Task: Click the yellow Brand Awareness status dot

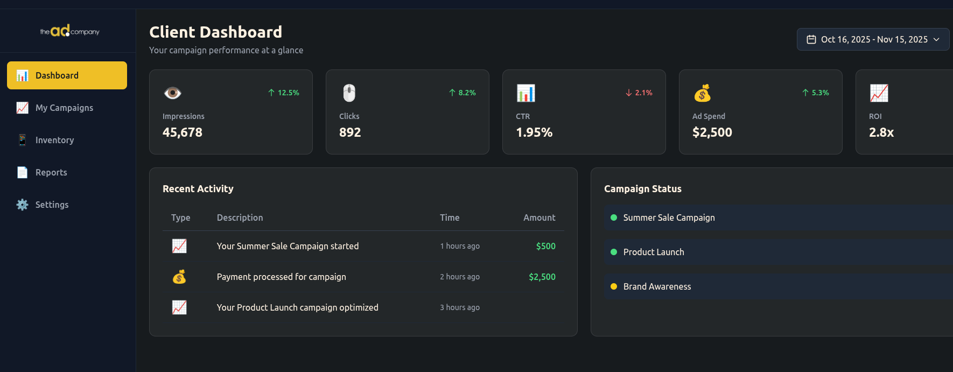Action: 614,286
